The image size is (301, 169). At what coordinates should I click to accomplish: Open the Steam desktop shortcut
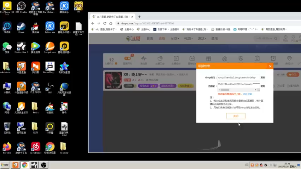21,28
